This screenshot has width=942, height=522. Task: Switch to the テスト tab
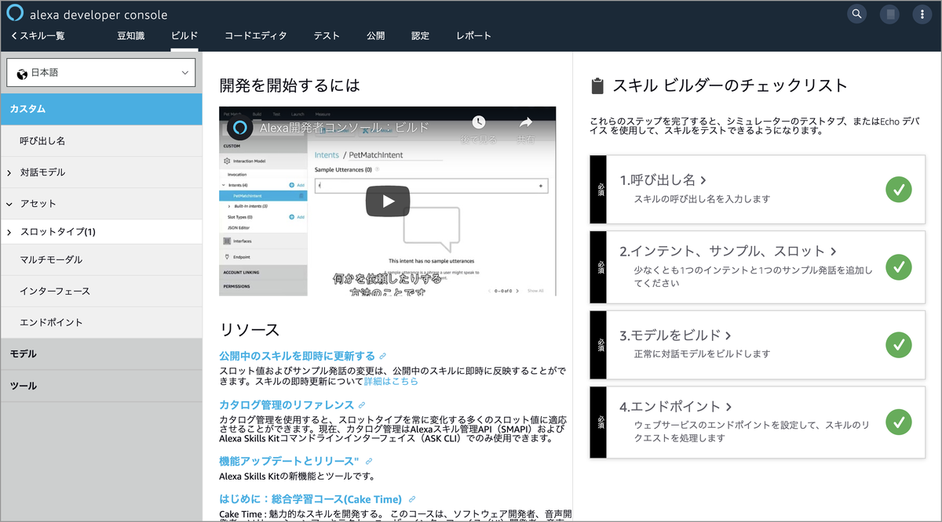(x=327, y=35)
